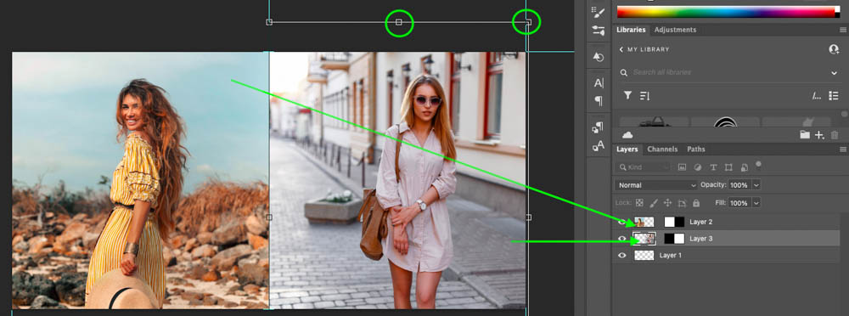Open the History panel icon

coord(599,57)
